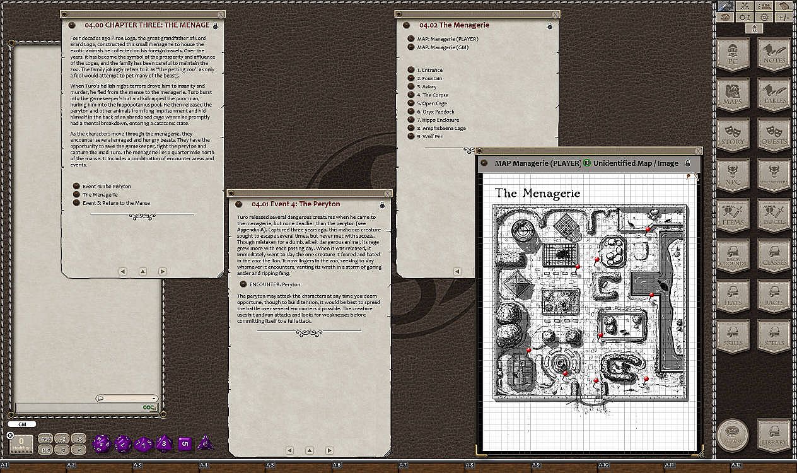
Task: Open the Items sidebar panel
Action: pos(732,216)
